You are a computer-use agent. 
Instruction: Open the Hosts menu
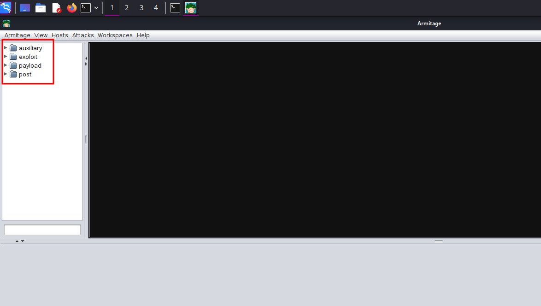click(59, 35)
